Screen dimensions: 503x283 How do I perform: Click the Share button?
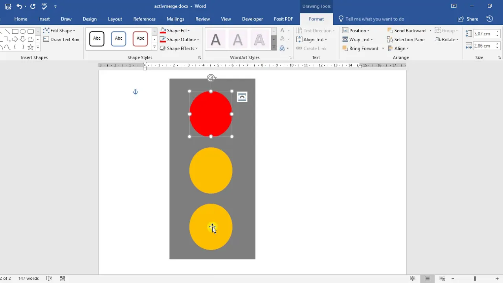click(468, 19)
